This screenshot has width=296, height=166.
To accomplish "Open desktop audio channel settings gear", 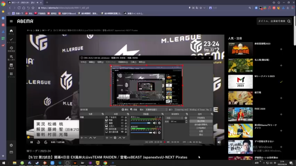I will pos(159,133).
